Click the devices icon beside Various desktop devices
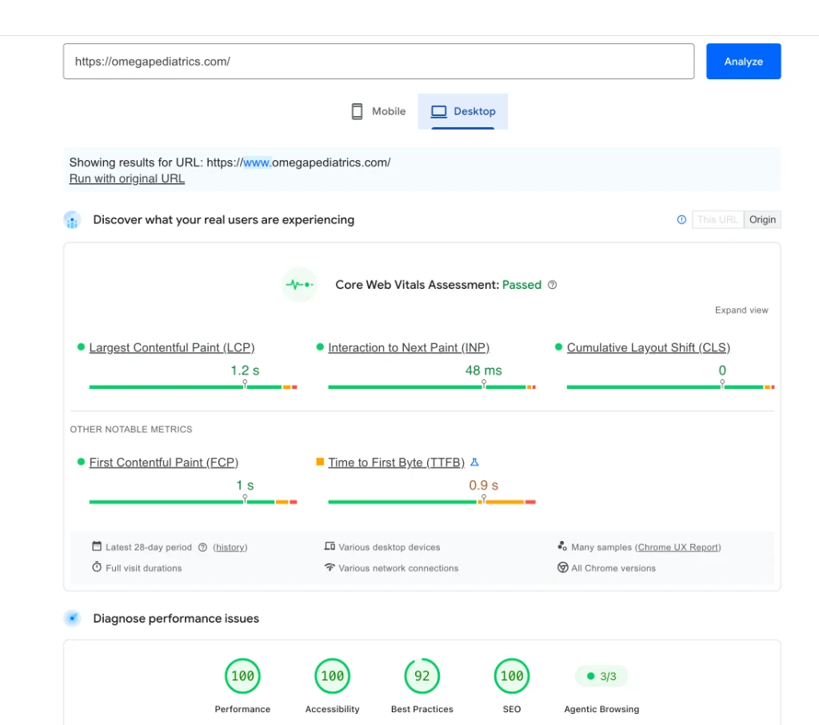Screen dimensions: 819x725 (330, 547)
